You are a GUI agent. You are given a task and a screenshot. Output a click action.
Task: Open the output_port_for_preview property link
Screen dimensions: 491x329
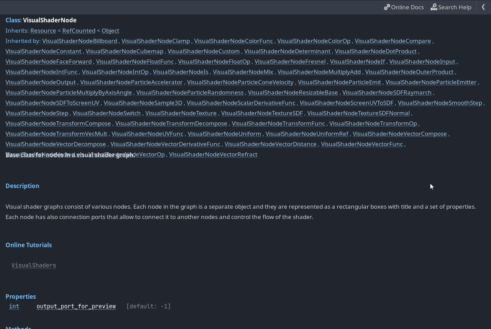point(76,306)
